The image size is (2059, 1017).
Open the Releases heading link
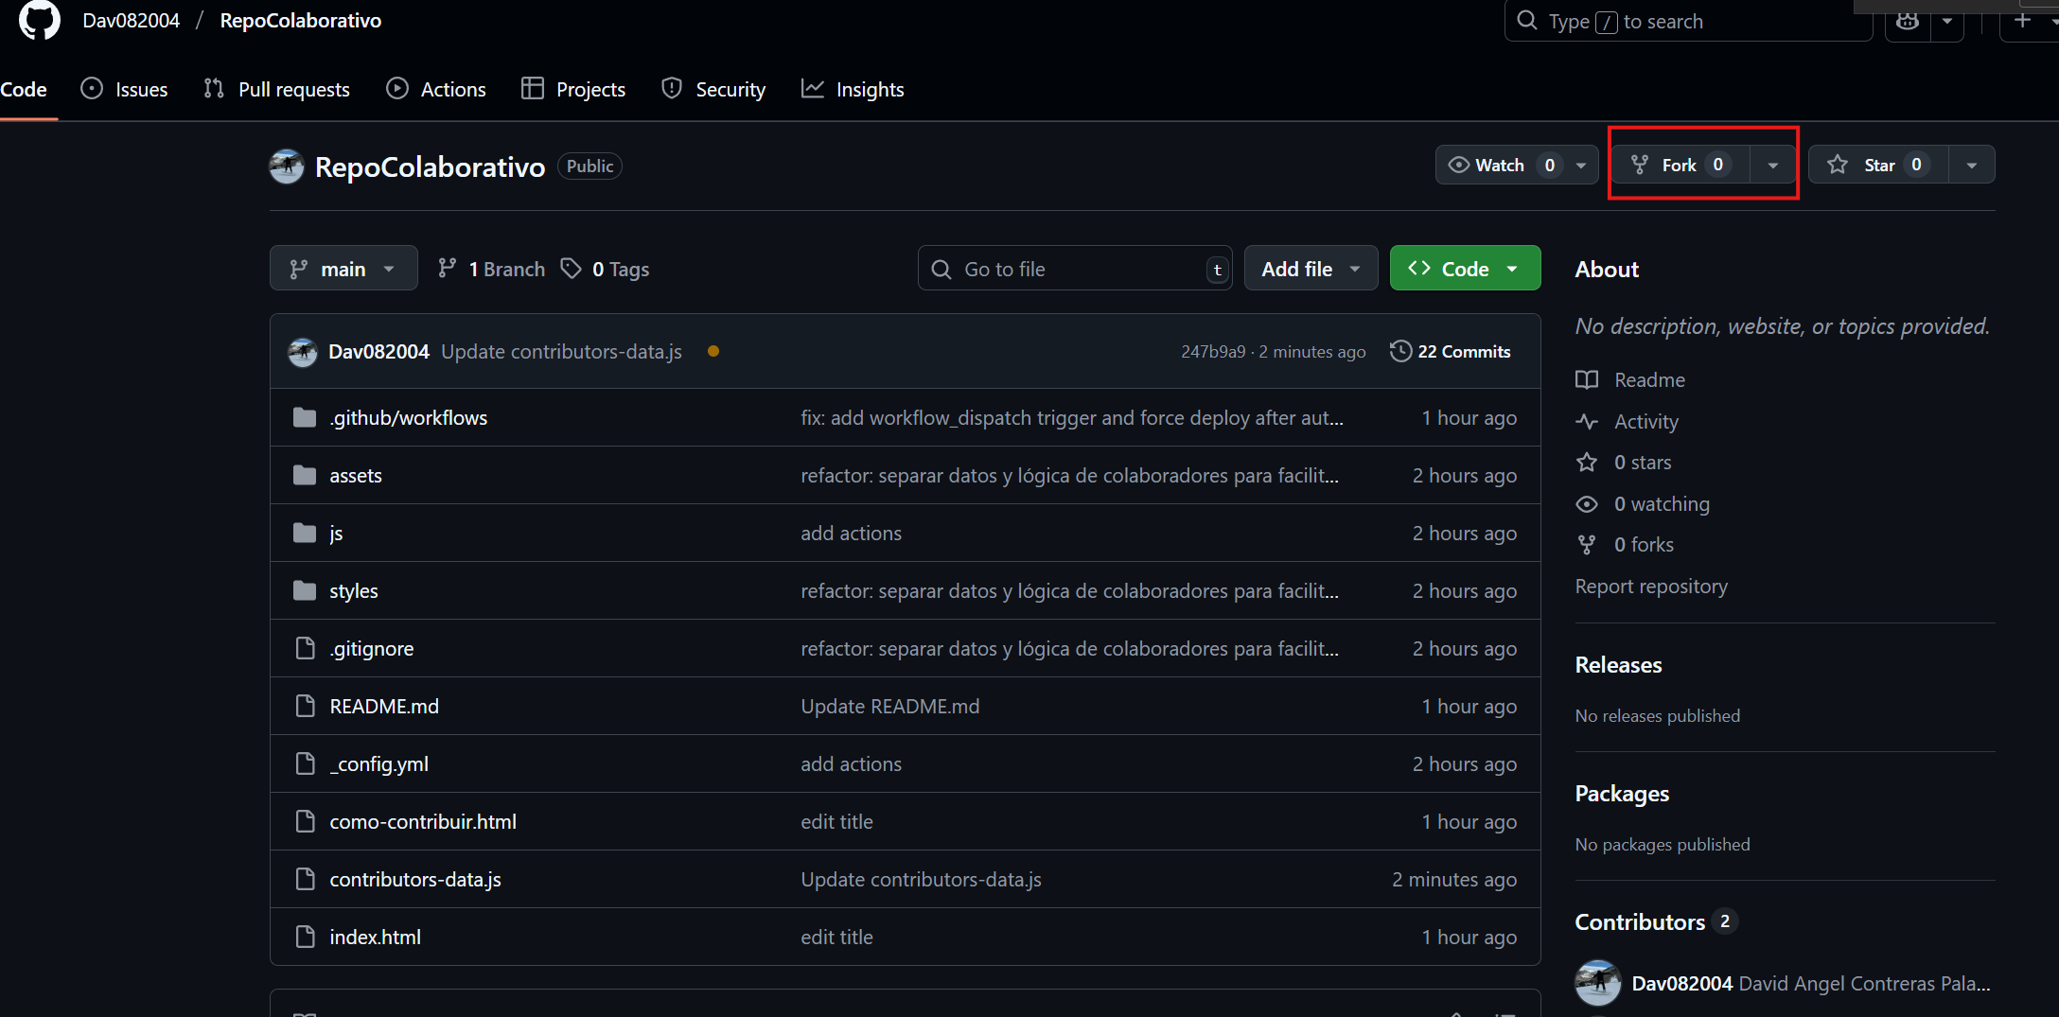pos(1618,665)
